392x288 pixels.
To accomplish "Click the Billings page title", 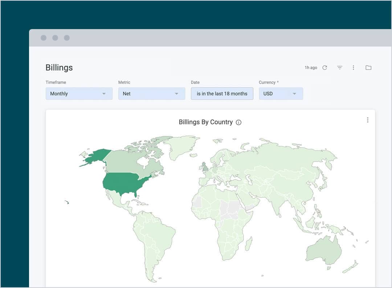I will 59,68.
